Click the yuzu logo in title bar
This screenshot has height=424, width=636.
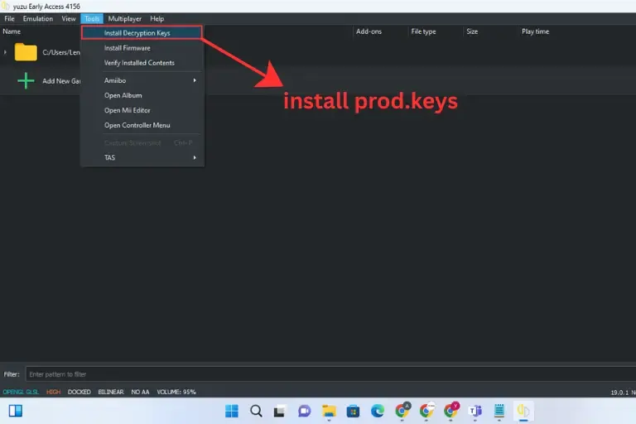pos(5,6)
